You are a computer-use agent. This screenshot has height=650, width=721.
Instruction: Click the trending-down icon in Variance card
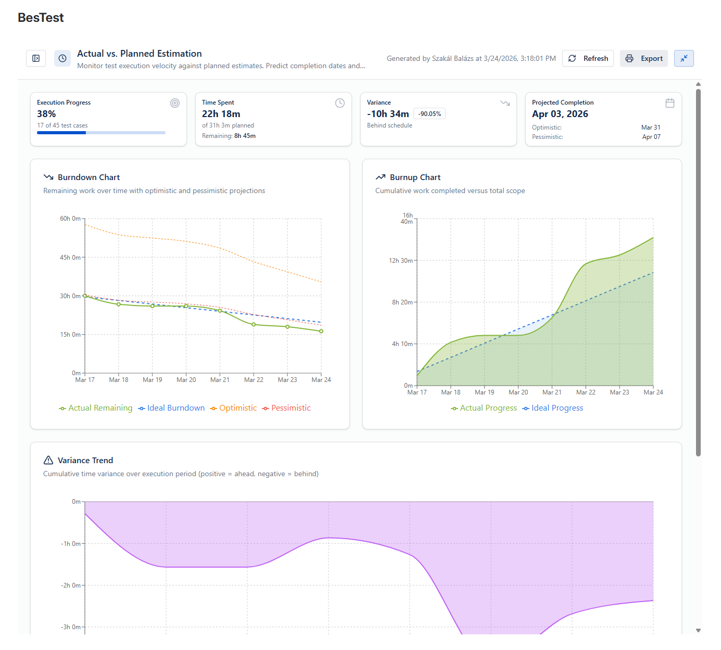click(x=505, y=103)
